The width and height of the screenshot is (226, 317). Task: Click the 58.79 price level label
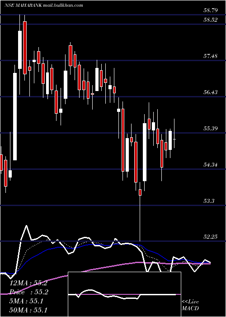coord(211,10)
